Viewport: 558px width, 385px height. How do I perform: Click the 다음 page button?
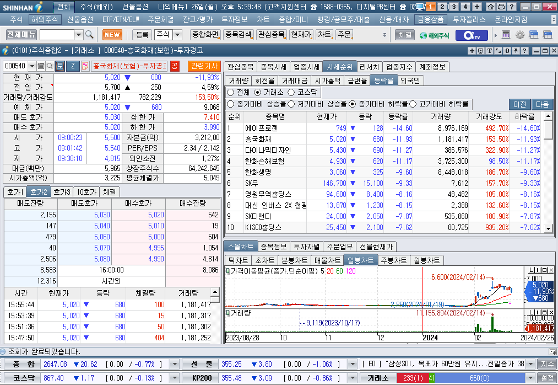click(x=543, y=104)
